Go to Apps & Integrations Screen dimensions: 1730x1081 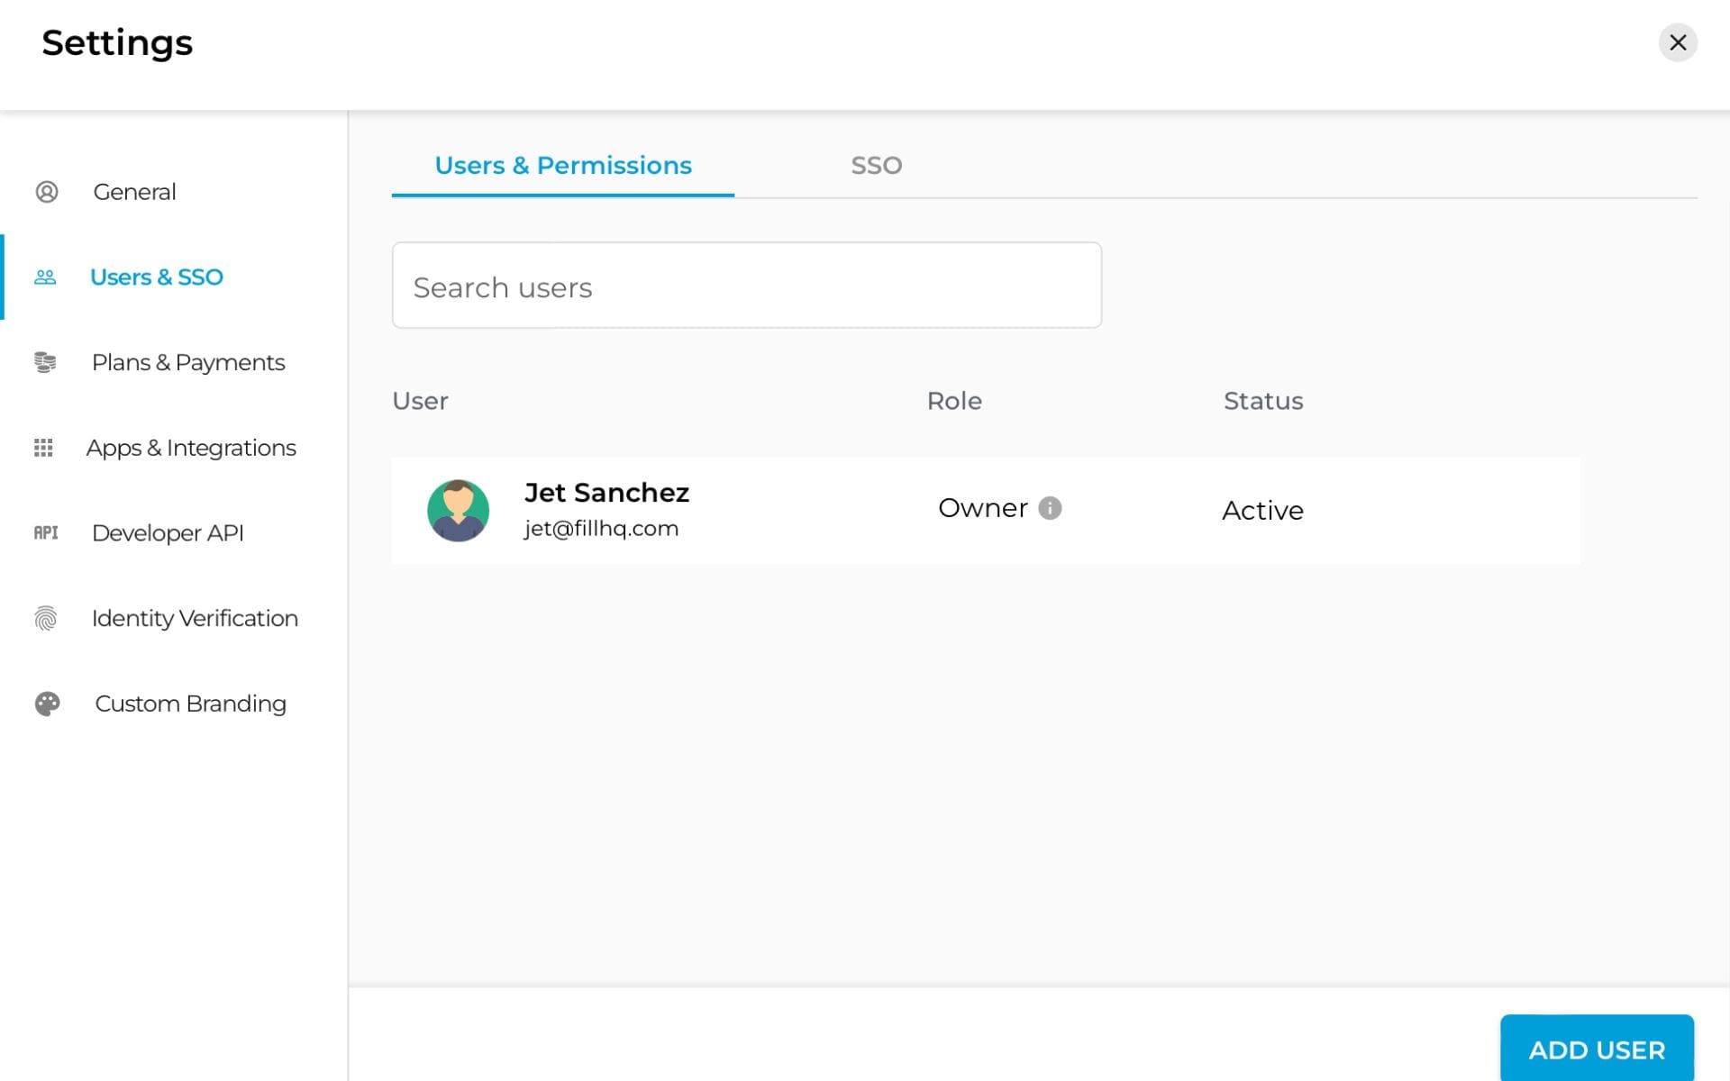(191, 448)
